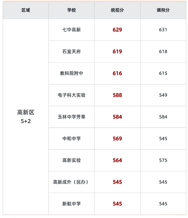Screen dimensions: 188x218
Task: Select the 高新实验 school cell
Action: pos(71,160)
